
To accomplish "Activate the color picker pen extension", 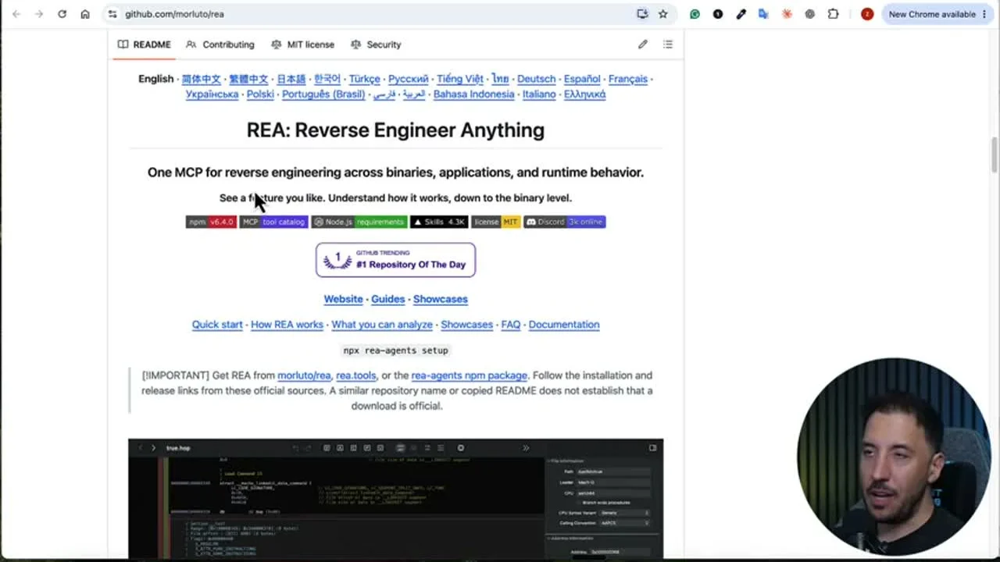I will (741, 14).
